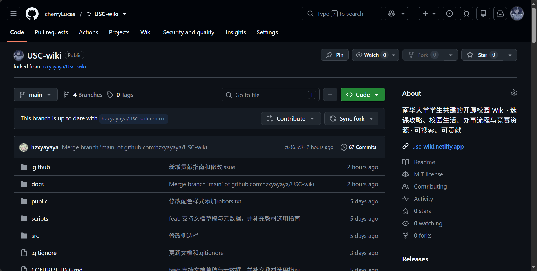This screenshot has width=537, height=271.
Task: Switch to the Wiki tab
Action: (146, 32)
